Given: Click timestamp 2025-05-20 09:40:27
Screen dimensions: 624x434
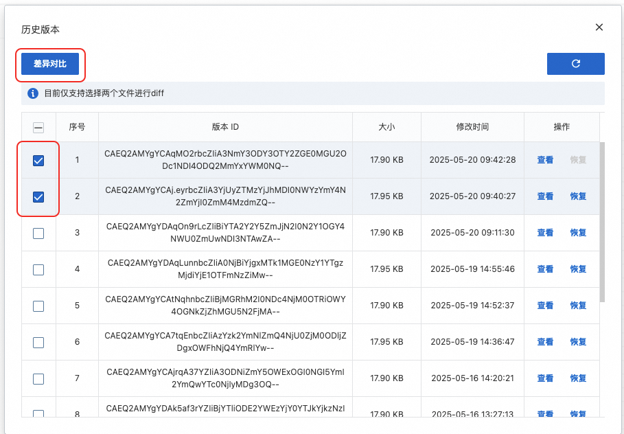Looking at the screenshot, I should click(x=472, y=196).
